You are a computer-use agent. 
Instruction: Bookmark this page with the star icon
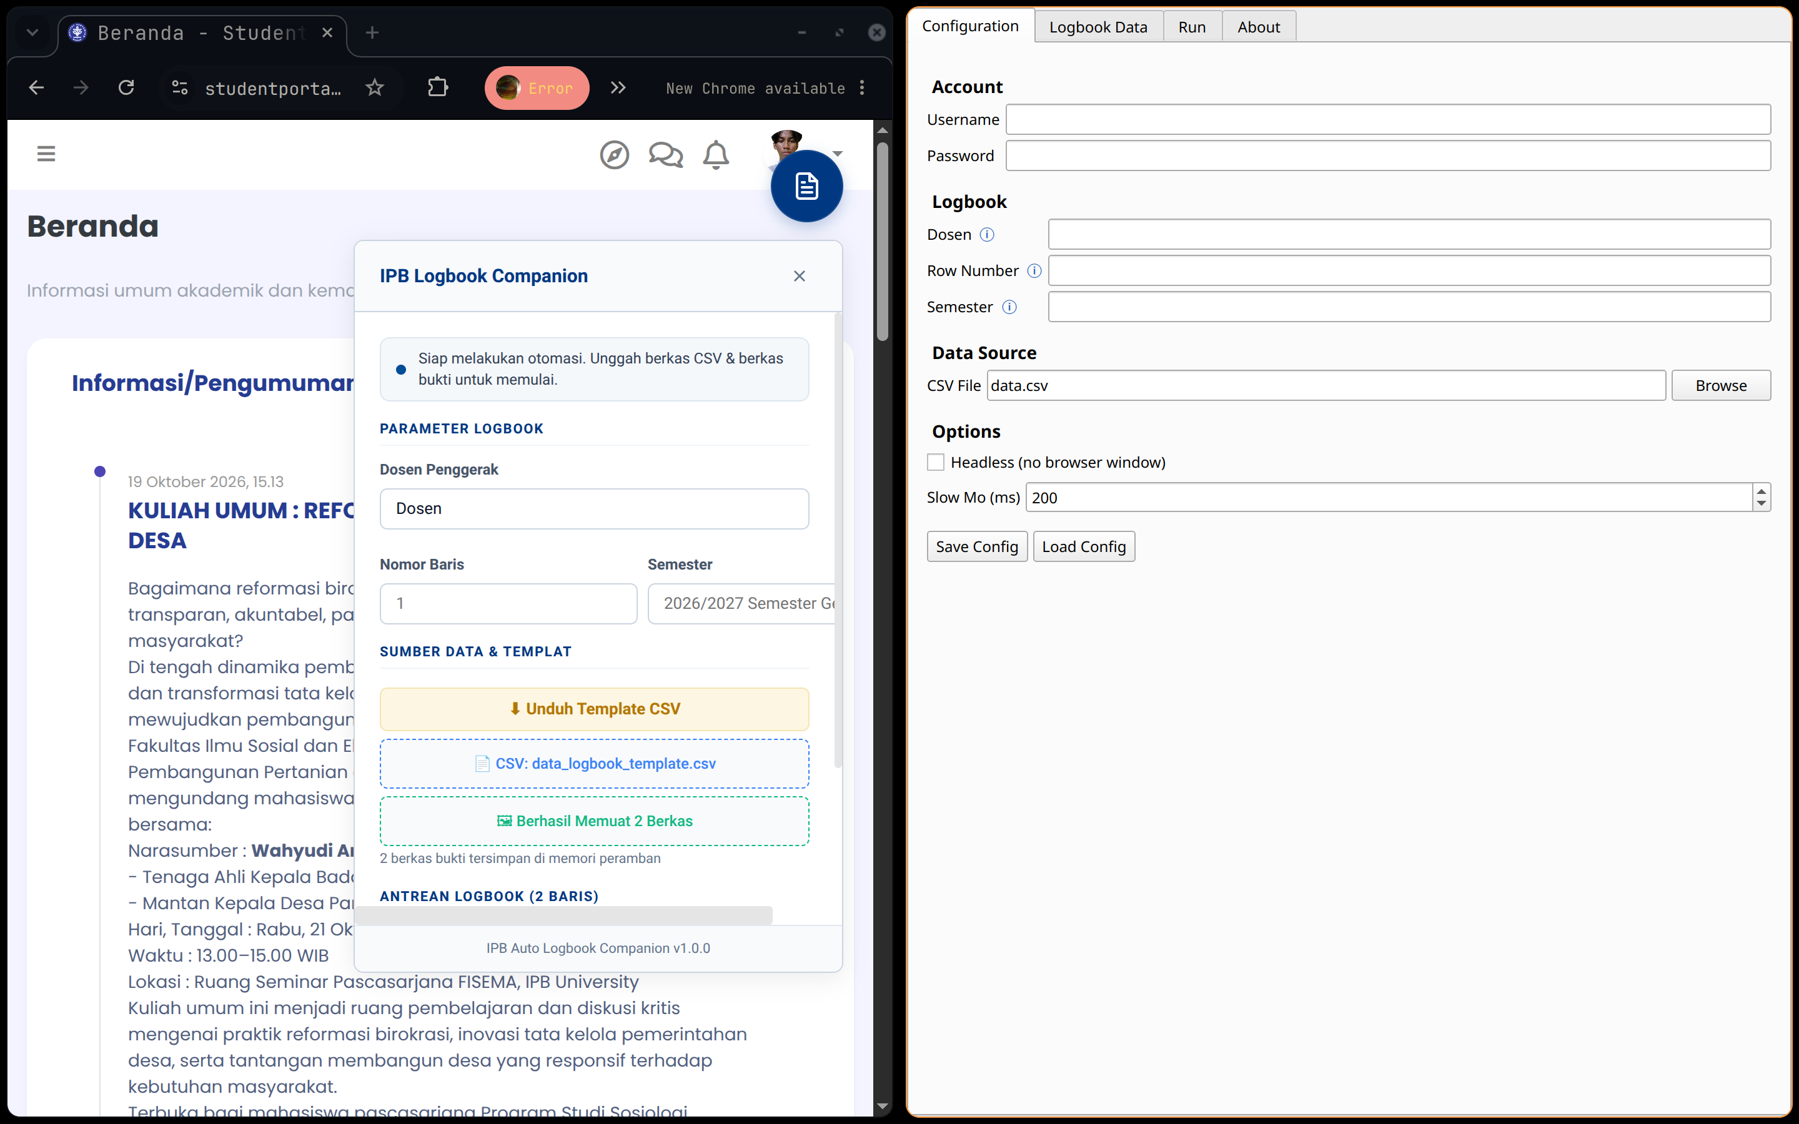pyautogui.click(x=375, y=87)
